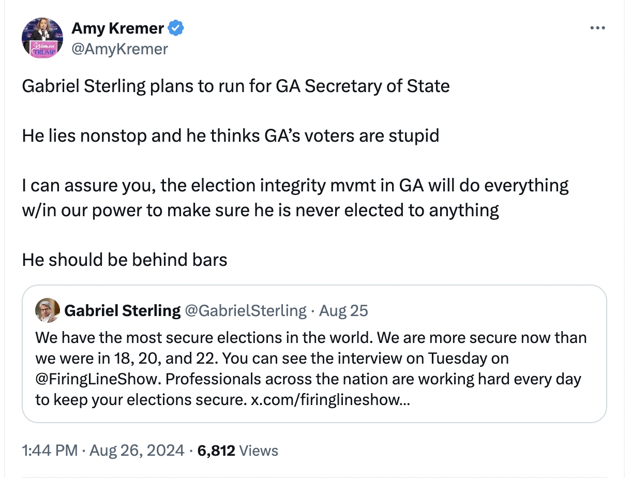
Task: Click Gabriel Sterling's name in quoted tweet
Action: pos(122,310)
